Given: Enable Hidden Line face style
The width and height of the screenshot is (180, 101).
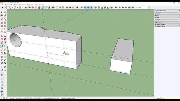Looking at the screenshot, I should coord(2,85).
